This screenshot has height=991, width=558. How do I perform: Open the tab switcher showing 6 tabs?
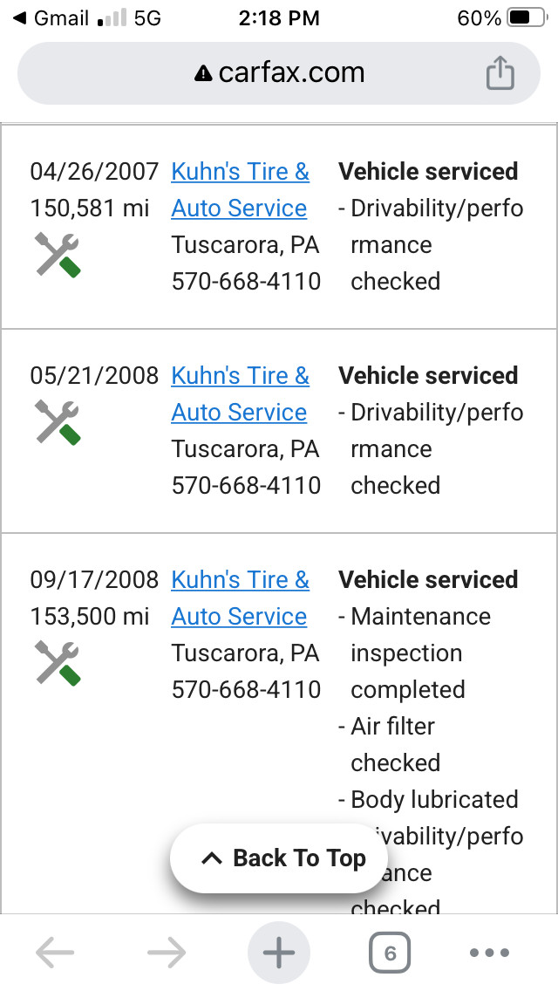click(389, 953)
